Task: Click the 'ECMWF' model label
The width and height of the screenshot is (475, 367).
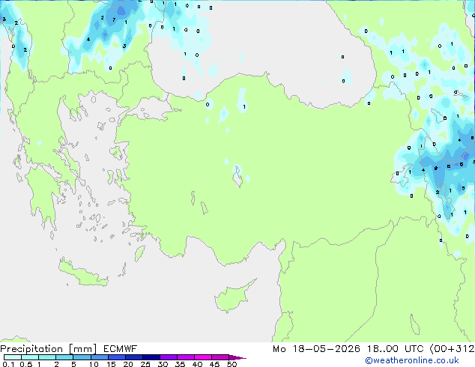Action: [x=121, y=349]
